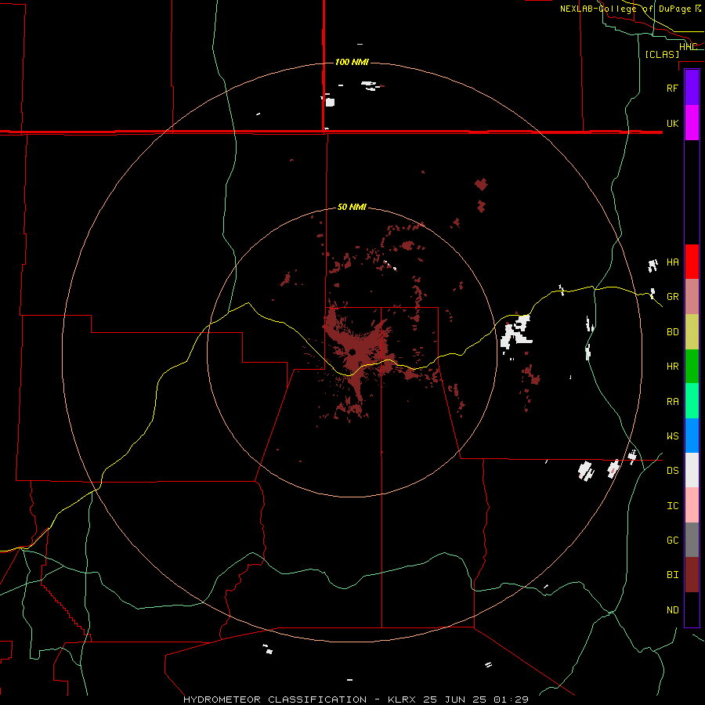
Task: Click the gray GC legend color swatch
Action: [692, 540]
